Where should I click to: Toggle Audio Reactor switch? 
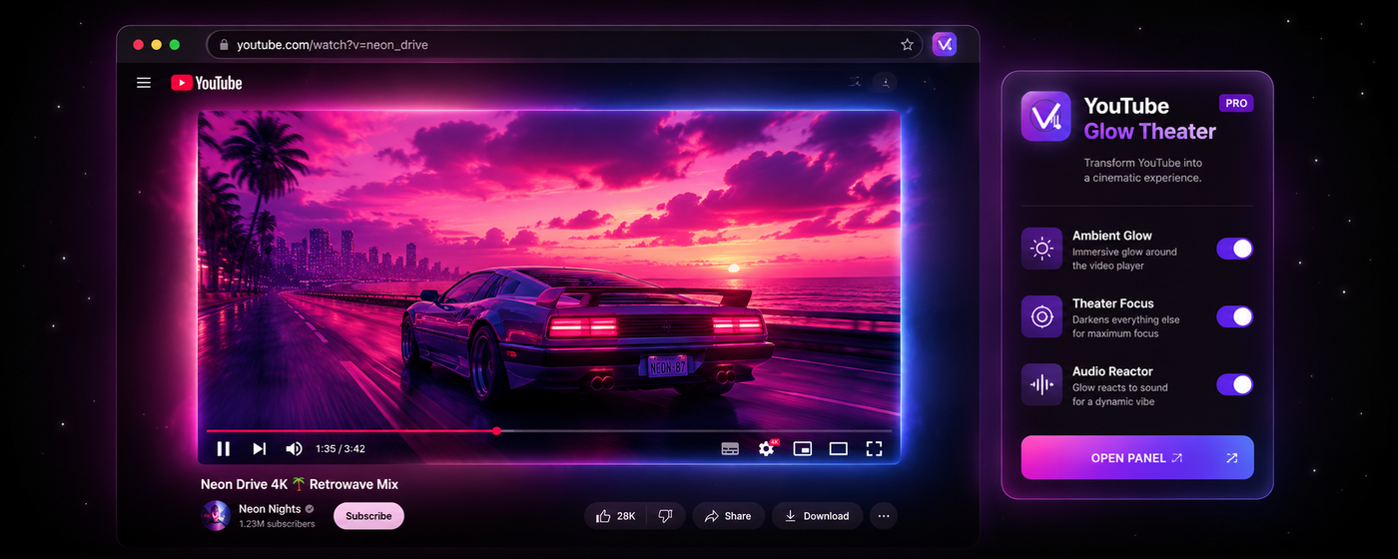coord(1235,384)
